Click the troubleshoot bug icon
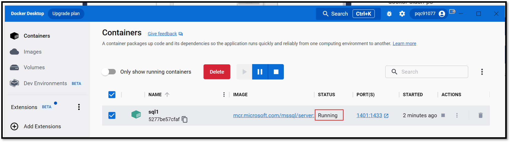The image size is (510, 142). pyautogui.click(x=389, y=14)
